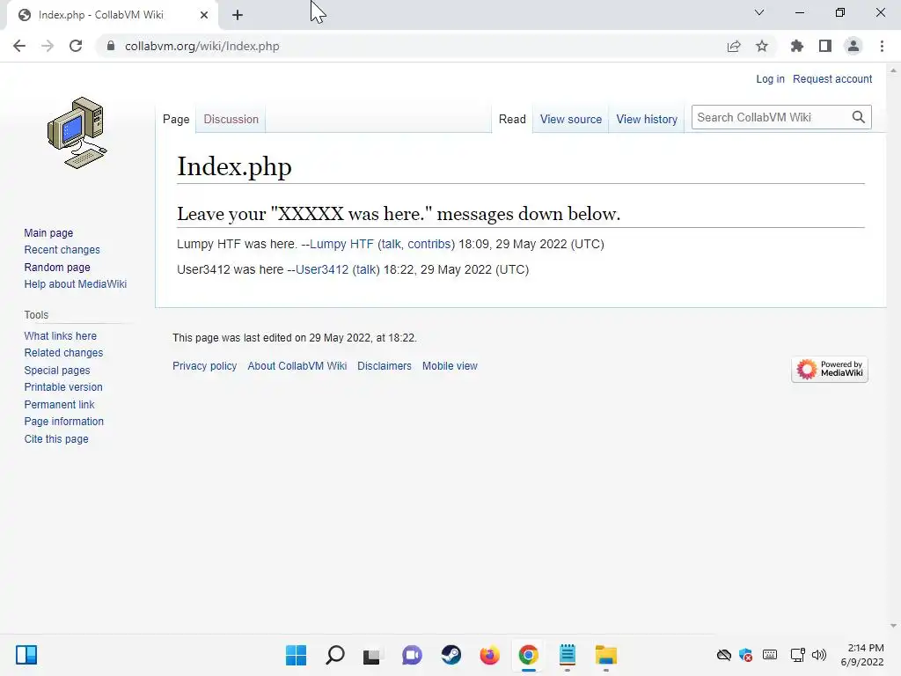
Task: Launch Steam from the taskbar
Action: [x=451, y=655]
